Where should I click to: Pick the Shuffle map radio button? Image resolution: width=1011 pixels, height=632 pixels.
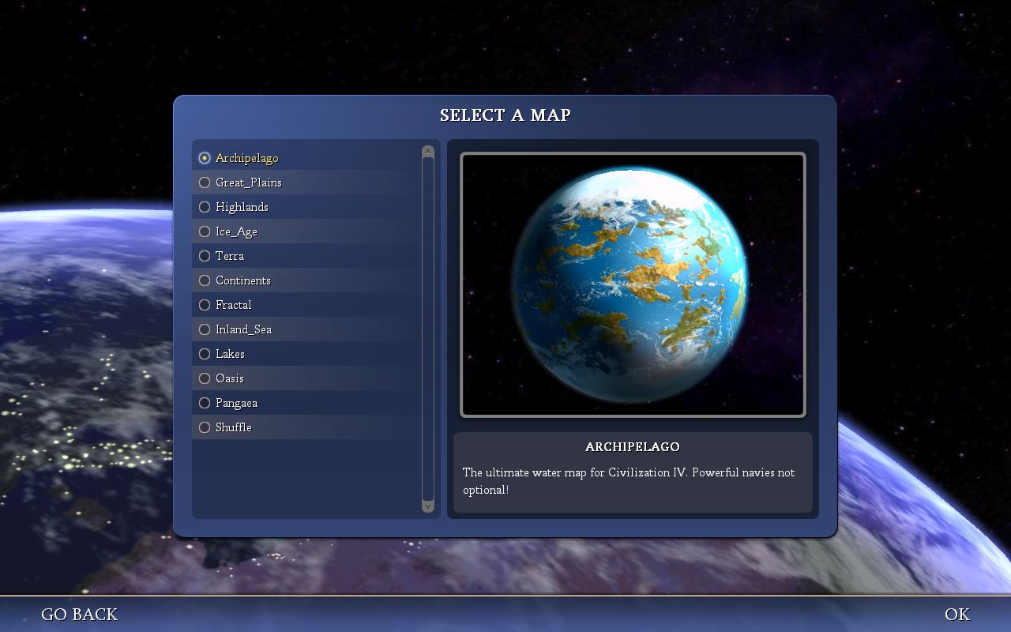click(x=205, y=427)
